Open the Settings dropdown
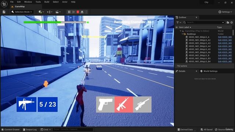Image resolution: width=235 pixels, height=132 pixels. (225, 12)
